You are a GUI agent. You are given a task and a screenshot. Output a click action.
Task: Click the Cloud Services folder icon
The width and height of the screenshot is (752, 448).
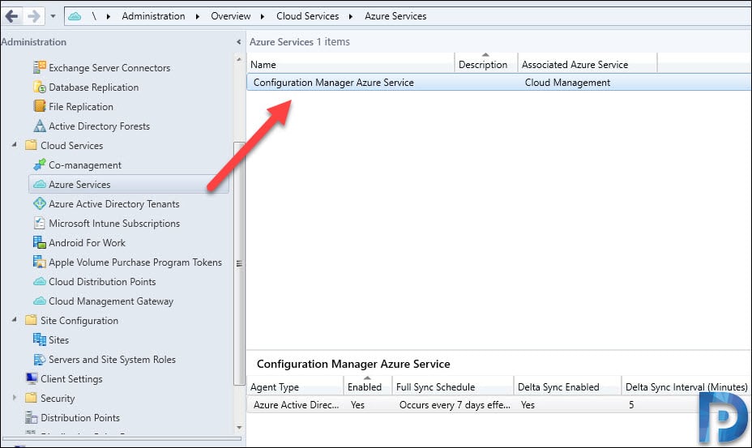[31, 145]
